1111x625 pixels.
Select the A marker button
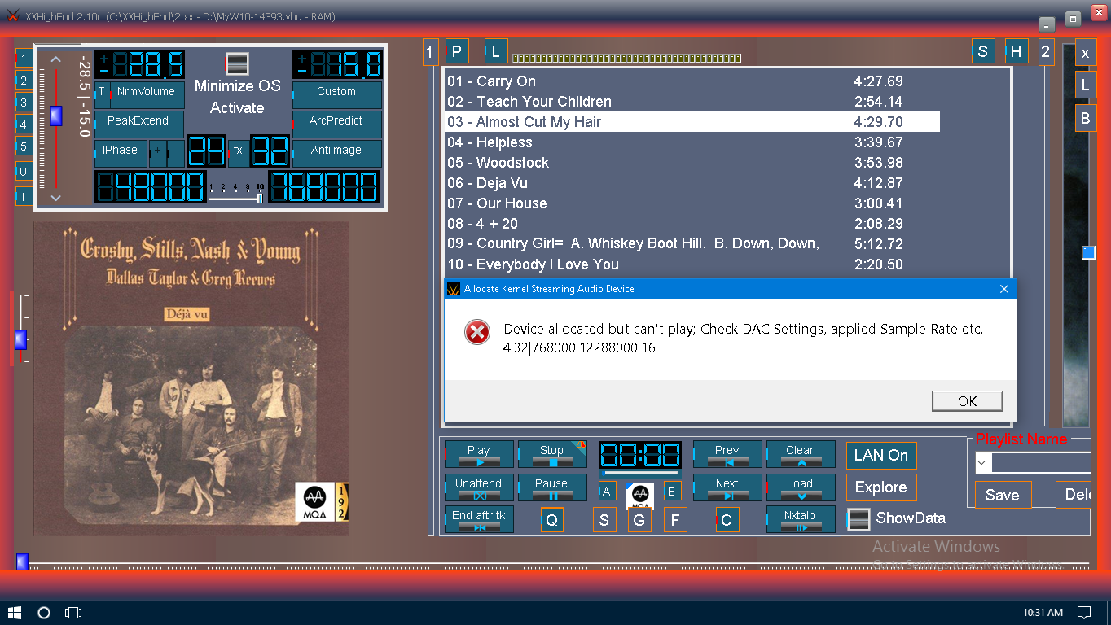tap(608, 491)
